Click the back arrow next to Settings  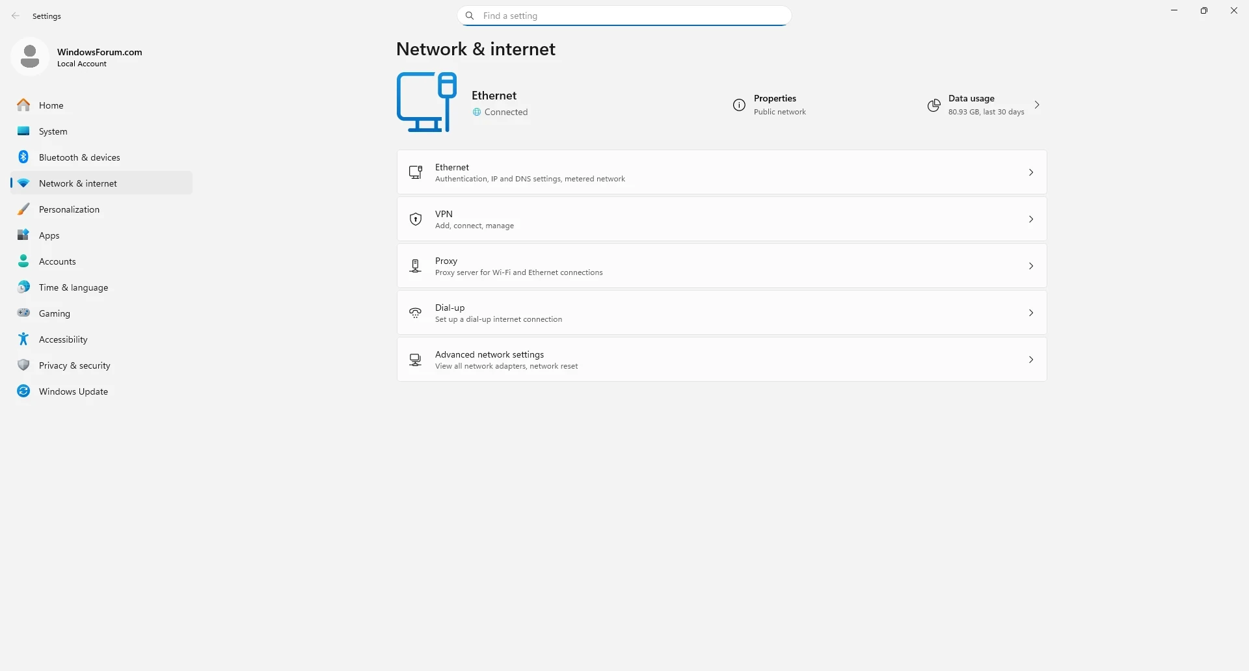16,16
